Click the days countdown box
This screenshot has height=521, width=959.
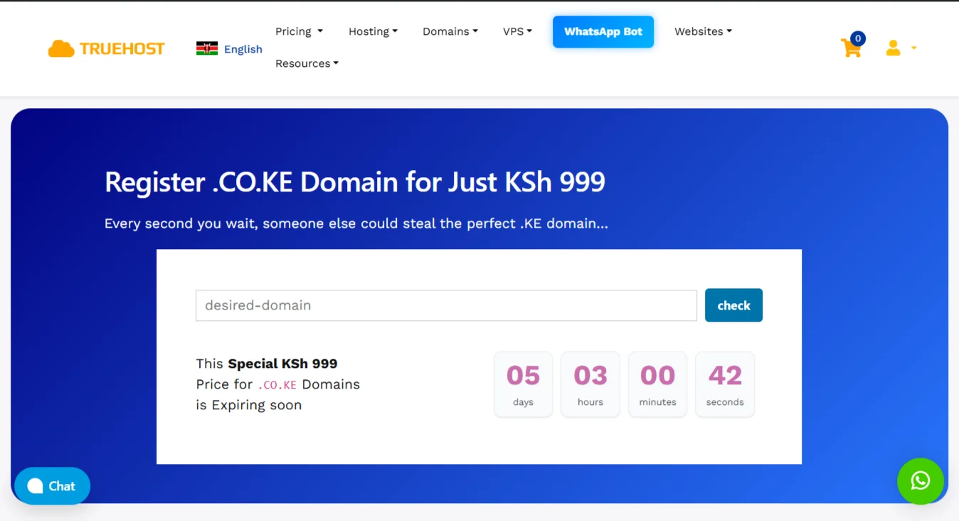523,384
